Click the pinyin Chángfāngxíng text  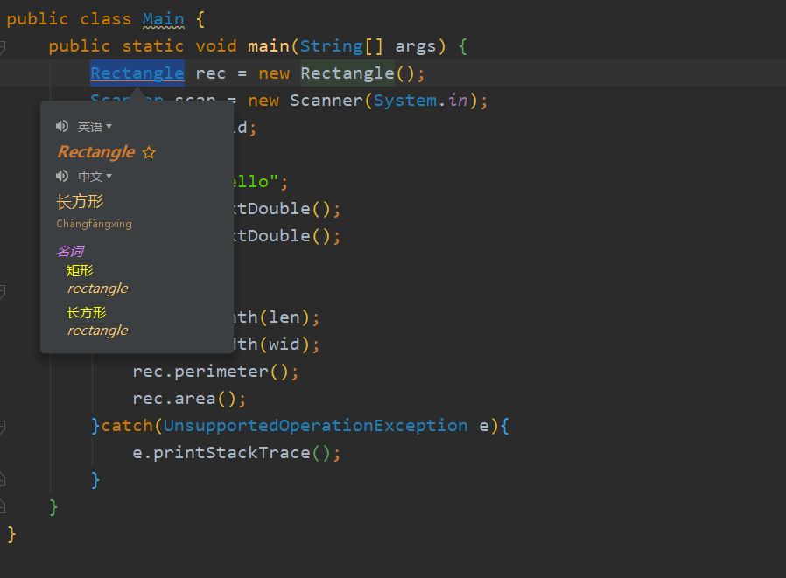tap(94, 224)
